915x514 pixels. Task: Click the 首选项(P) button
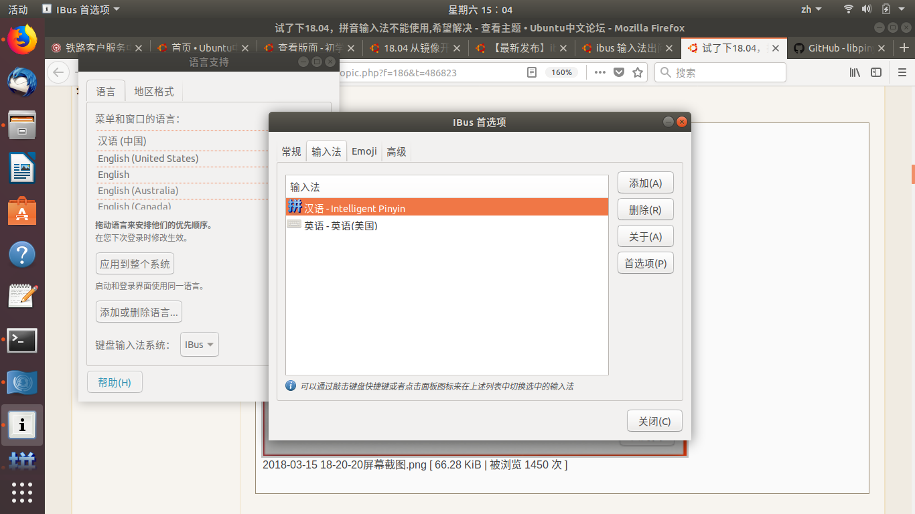click(645, 263)
